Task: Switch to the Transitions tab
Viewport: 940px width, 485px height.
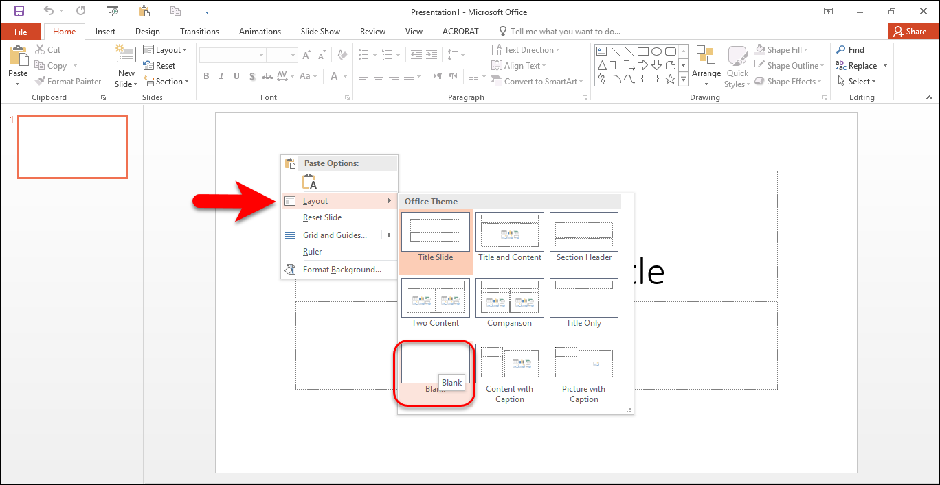Action: pos(199,32)
